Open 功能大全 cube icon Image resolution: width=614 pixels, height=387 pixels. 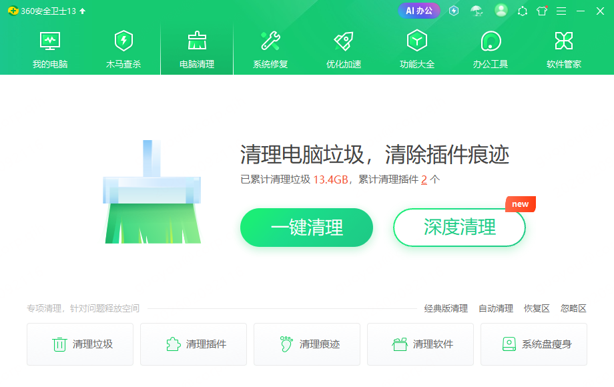(417, 41)
